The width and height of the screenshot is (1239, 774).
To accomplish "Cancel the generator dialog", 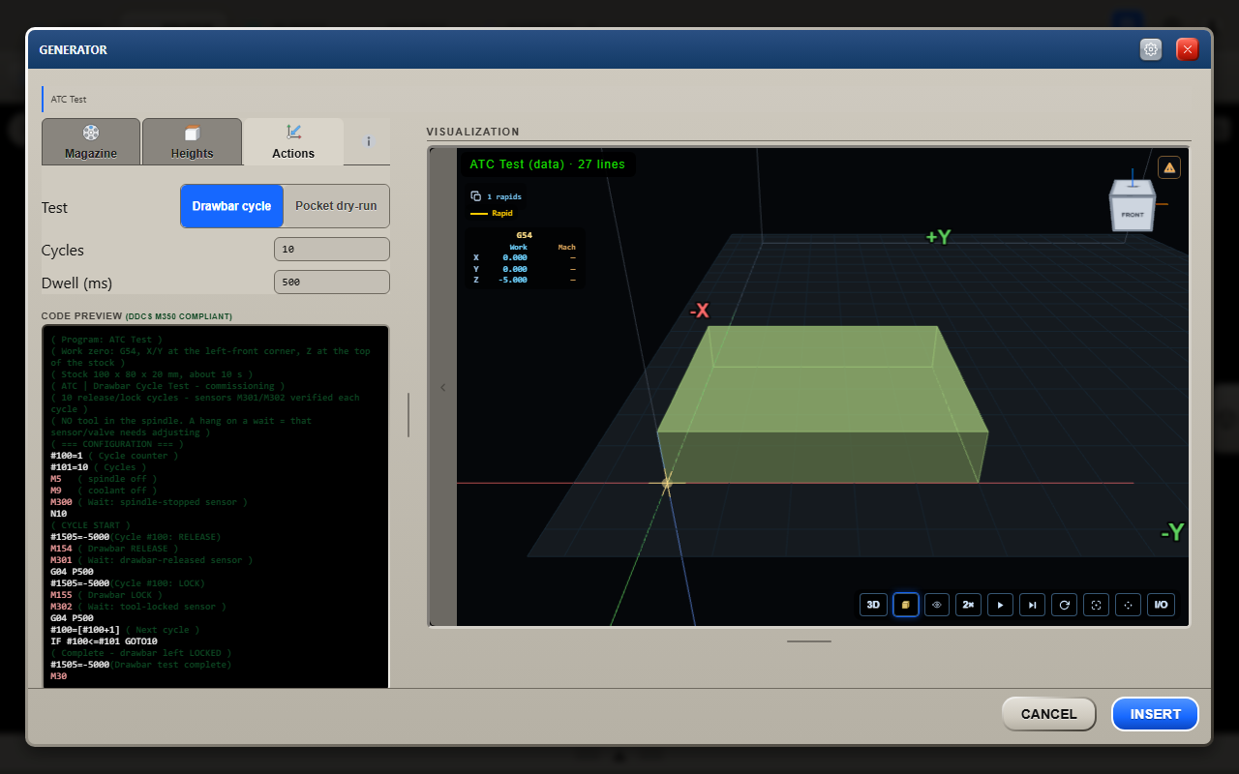I will click(x=1048, y=714).
